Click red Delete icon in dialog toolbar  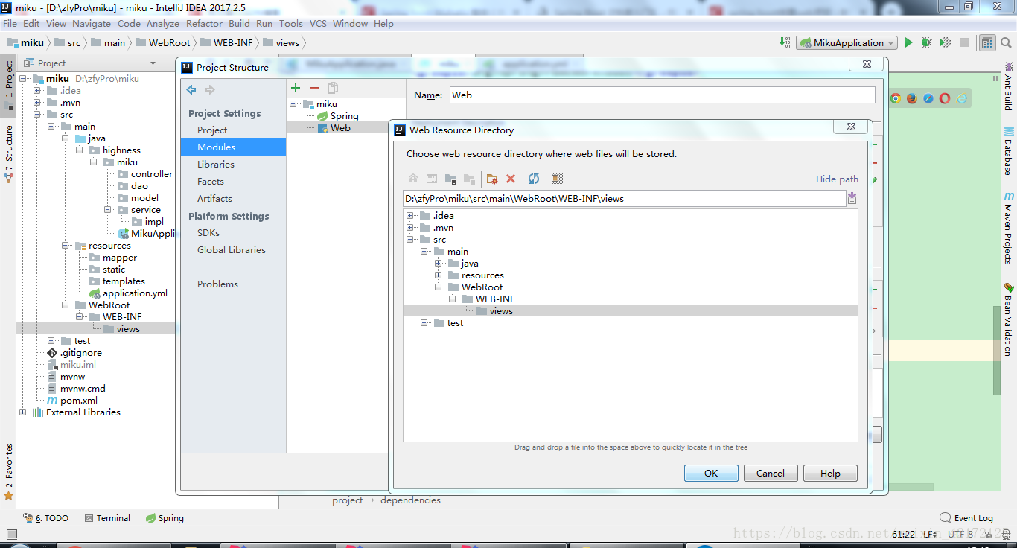[511, 179]
